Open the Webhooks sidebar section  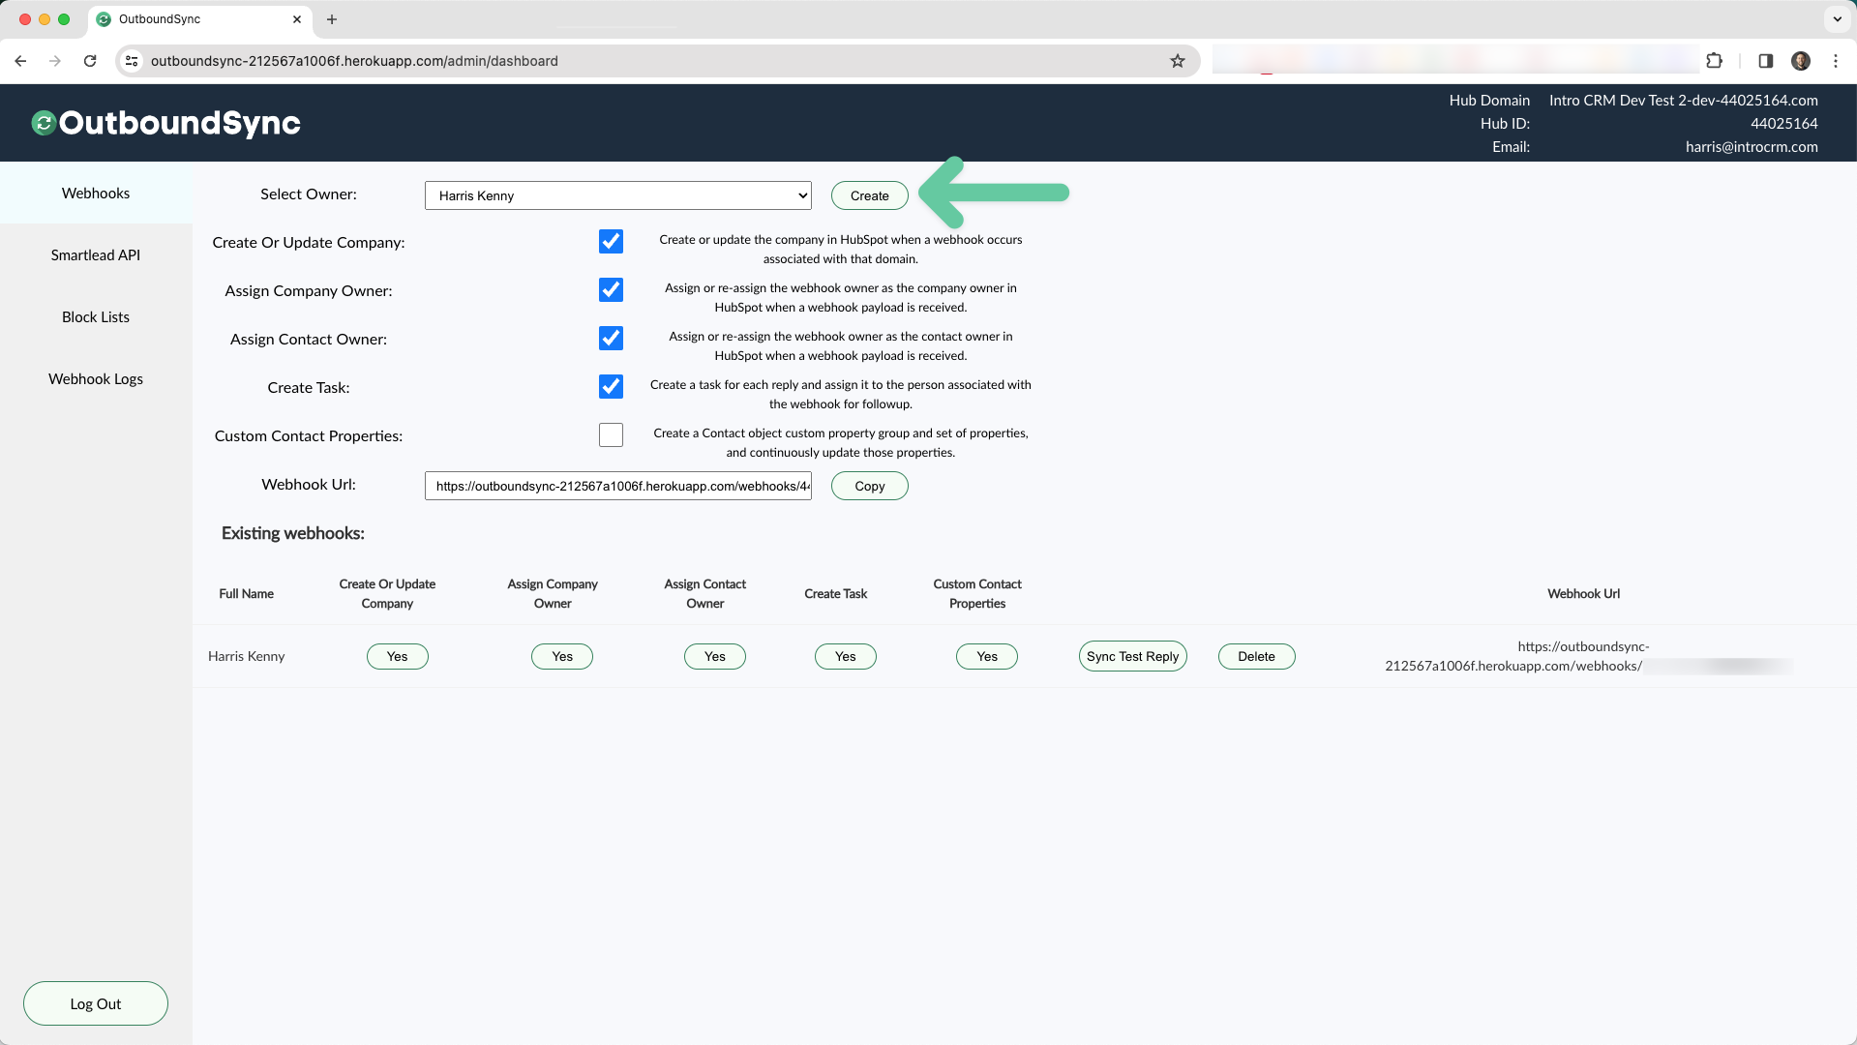(96, 194)
